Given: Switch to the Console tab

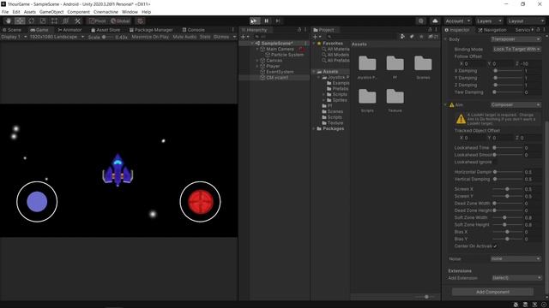Looking at the screenshot, I should tap(193, 30).
